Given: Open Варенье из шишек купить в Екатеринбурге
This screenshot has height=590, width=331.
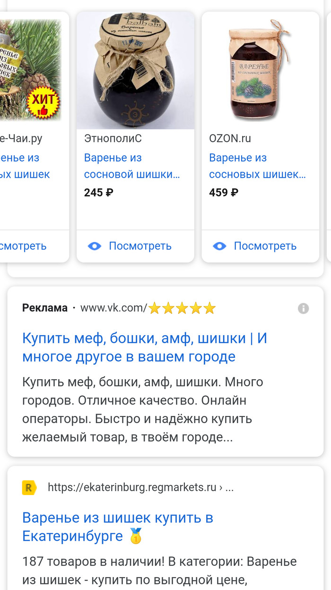Looking at the screenshot, I should pos(118,527).
